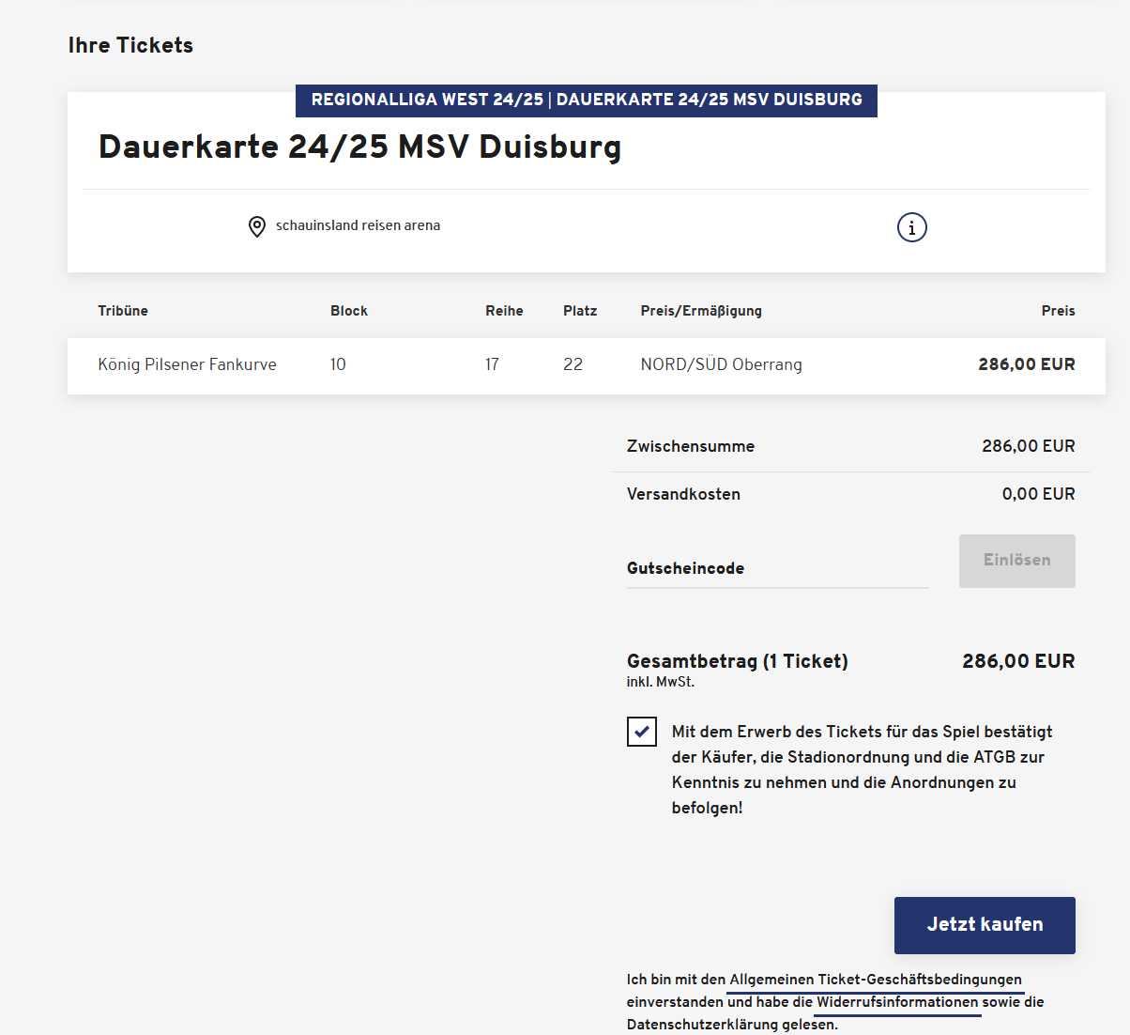Click the inkl. MwSt. note
The image size is (1130, 1035).
(x=661, y=682)
